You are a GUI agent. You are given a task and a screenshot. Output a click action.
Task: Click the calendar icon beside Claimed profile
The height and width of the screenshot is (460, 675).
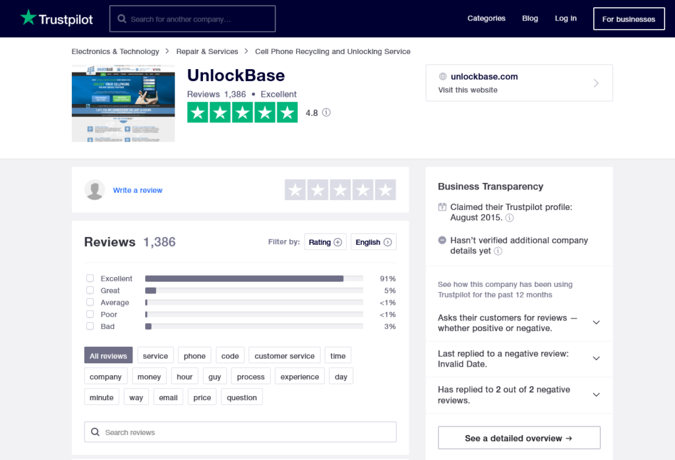(x=442, y=207)
